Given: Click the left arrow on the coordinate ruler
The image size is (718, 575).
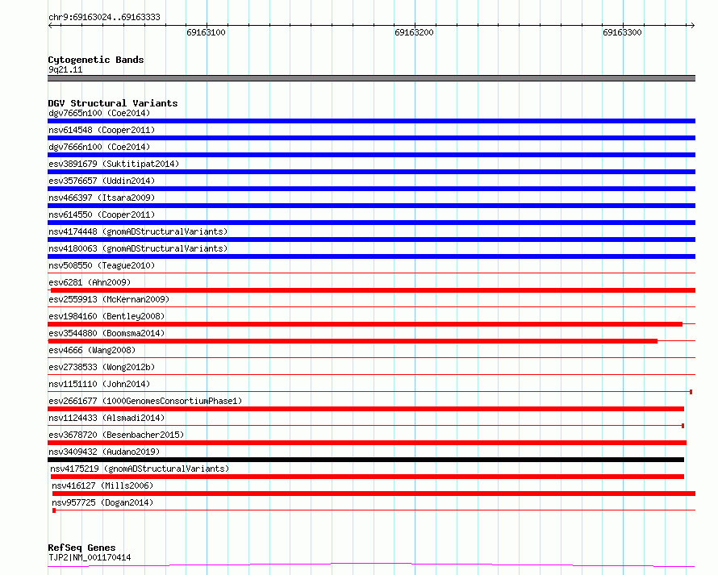Looking at the screenshot, I should click(x=50, y=25).
